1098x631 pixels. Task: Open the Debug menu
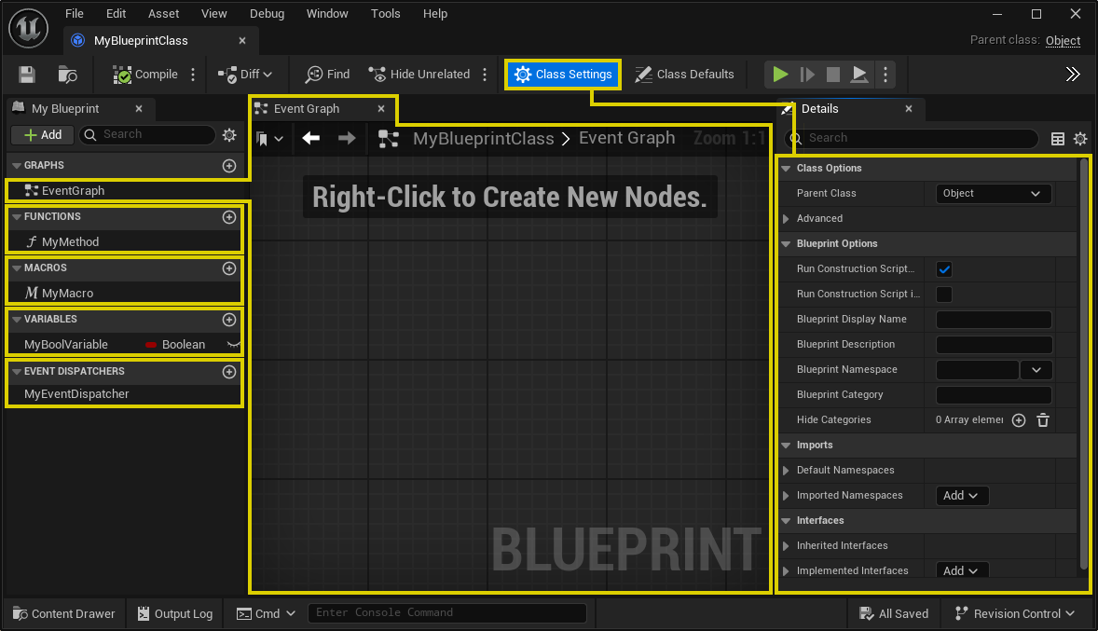coord(267,13)
